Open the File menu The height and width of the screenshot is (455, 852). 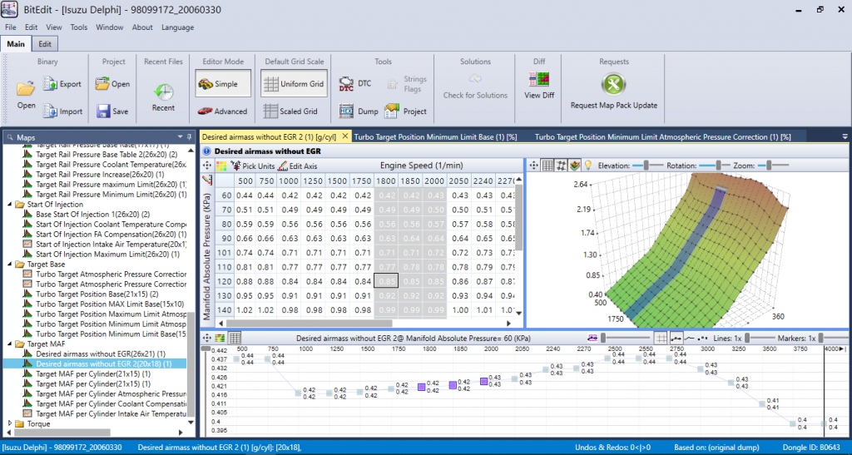10,27
